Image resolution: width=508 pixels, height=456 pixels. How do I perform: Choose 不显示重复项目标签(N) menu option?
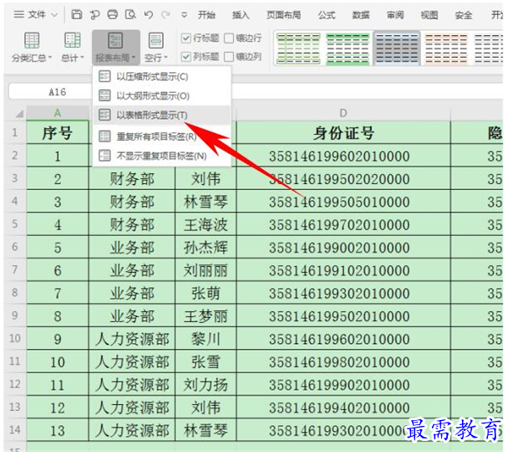coord(162,156)
